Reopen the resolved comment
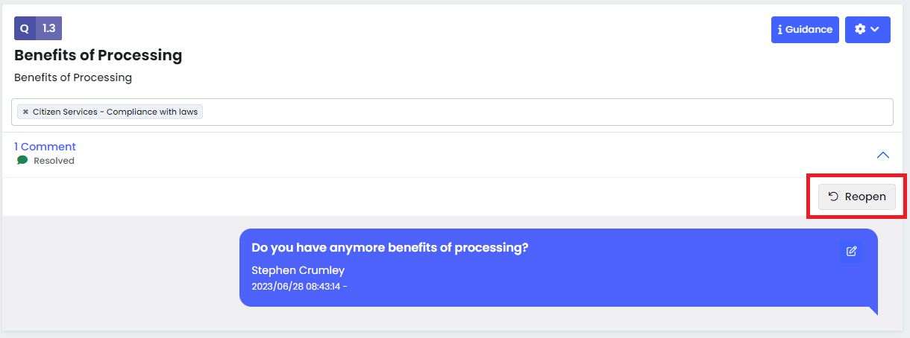Image resolution: width=910 pixels, height=338 pixels. click(x=857, y=197)
